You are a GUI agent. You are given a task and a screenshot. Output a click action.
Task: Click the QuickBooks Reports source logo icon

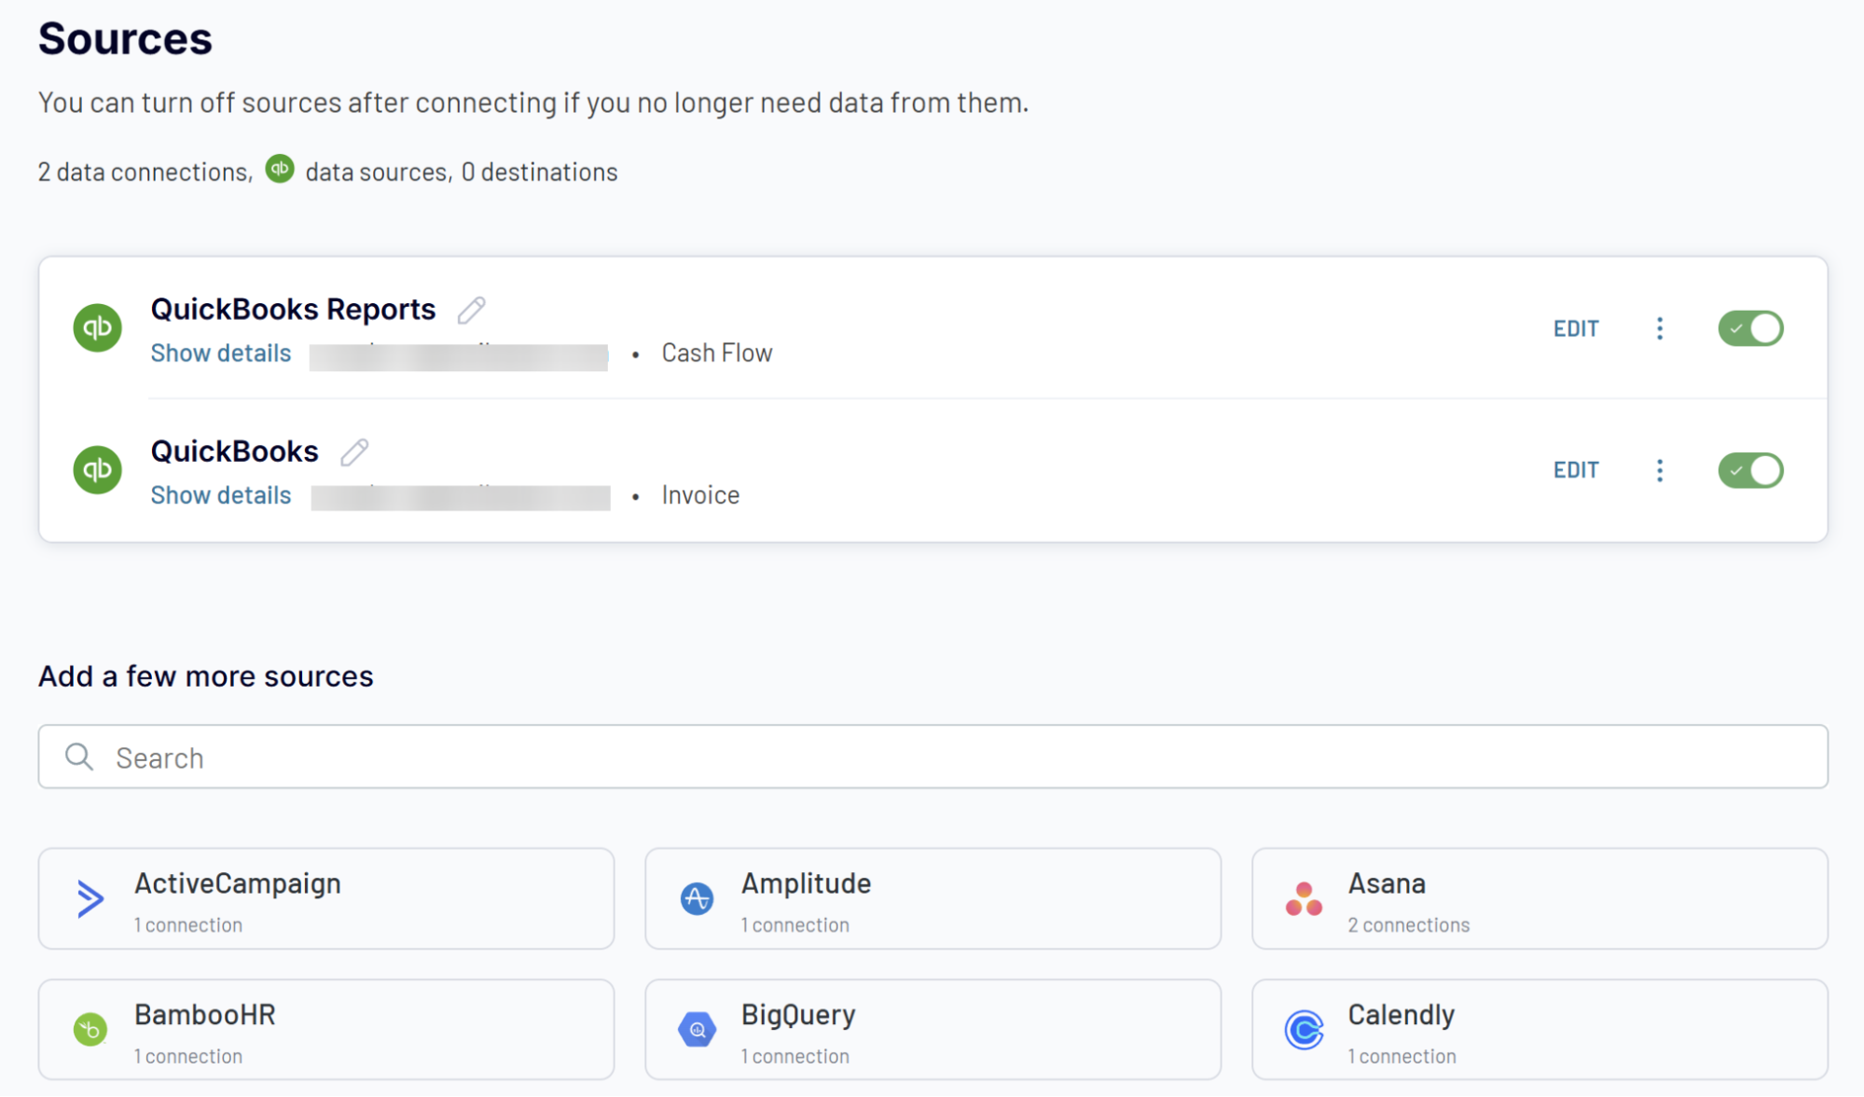(97, 327)
